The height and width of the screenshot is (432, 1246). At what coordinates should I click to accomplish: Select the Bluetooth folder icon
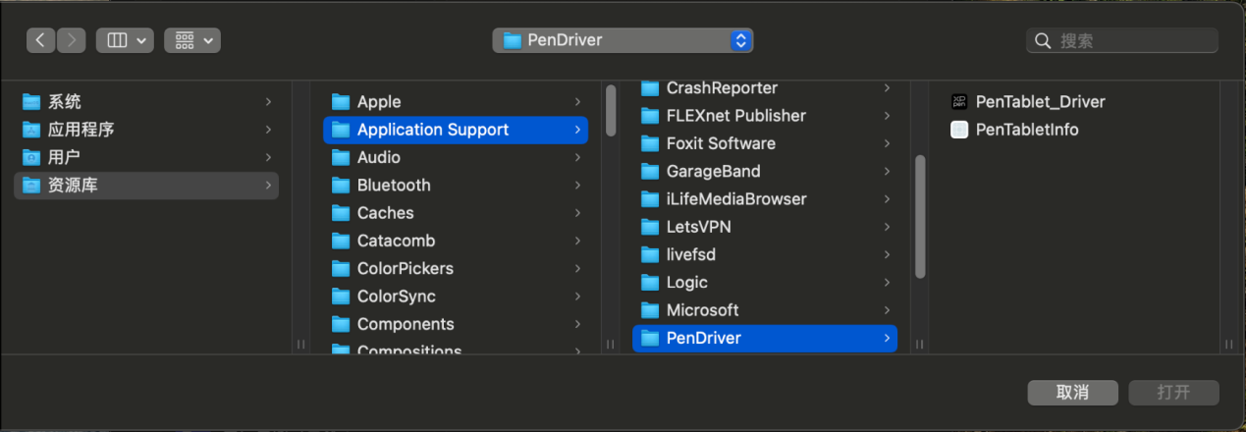pyautogui.click(x=341, y=186)
